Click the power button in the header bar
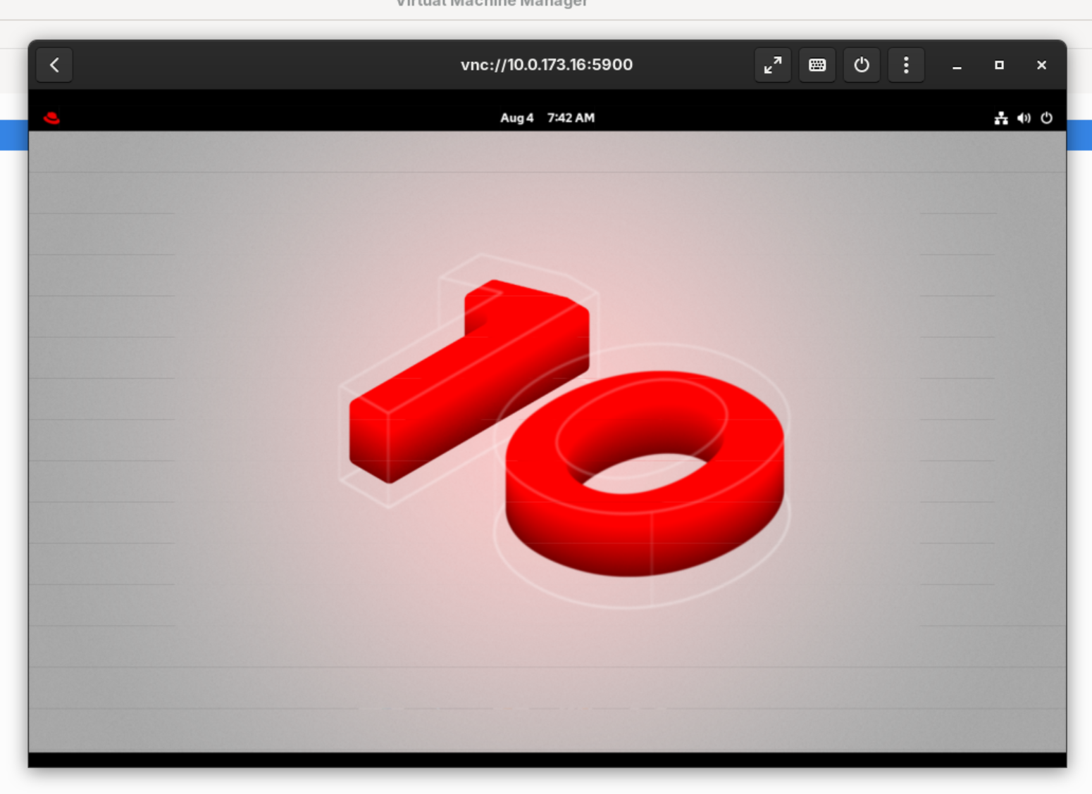1092x794 pixels. coord(862,65)
